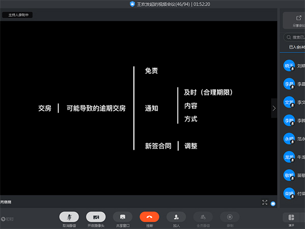Add a participant using 加人

coord(176,217)
